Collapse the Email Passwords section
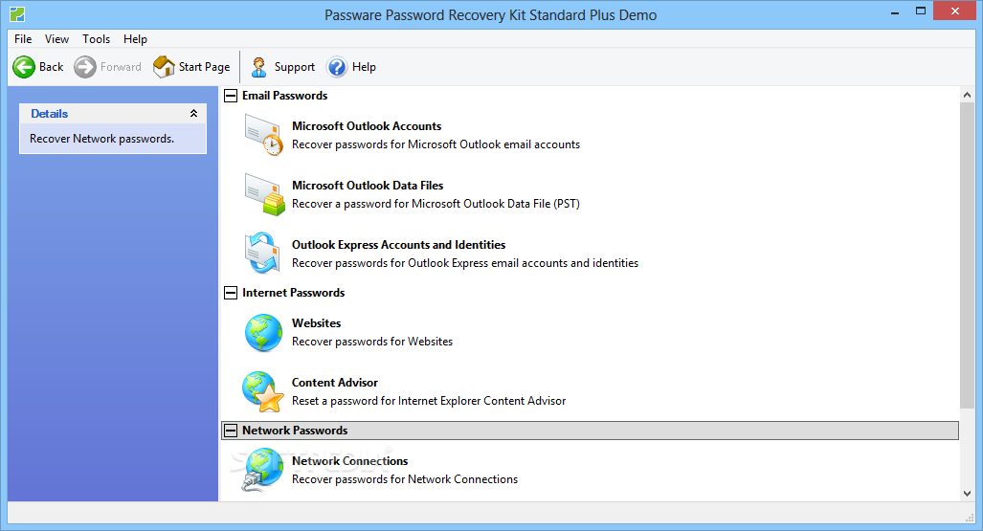The height and width of the screenshot is (531, 983). pyautogui.click(x=231, y=96)
